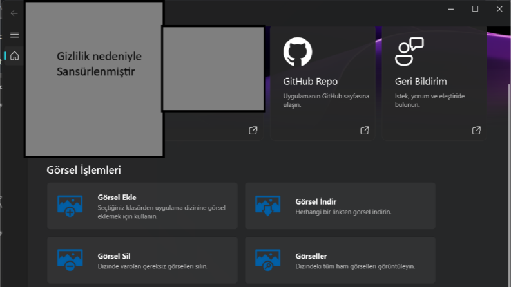Open the hamburger navigation menu

[x=14, y=35]
